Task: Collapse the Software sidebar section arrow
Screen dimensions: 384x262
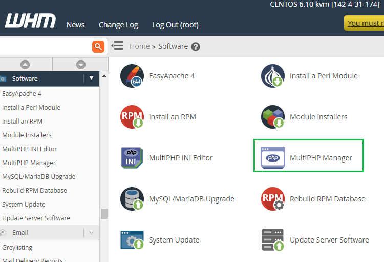Action: point(91,78)
